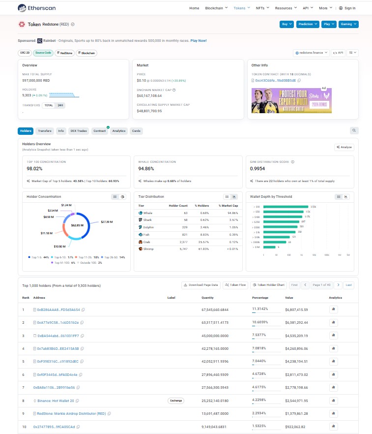The image size is (372, 434).
Task: Copy address 0xB286AAA8...FD5d3A654
Action: [x=83, y=310]
